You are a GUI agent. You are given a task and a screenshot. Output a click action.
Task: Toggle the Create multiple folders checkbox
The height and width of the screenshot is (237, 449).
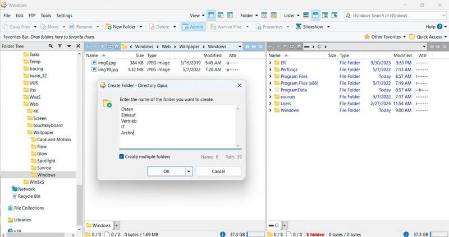[x=121, y=157]
